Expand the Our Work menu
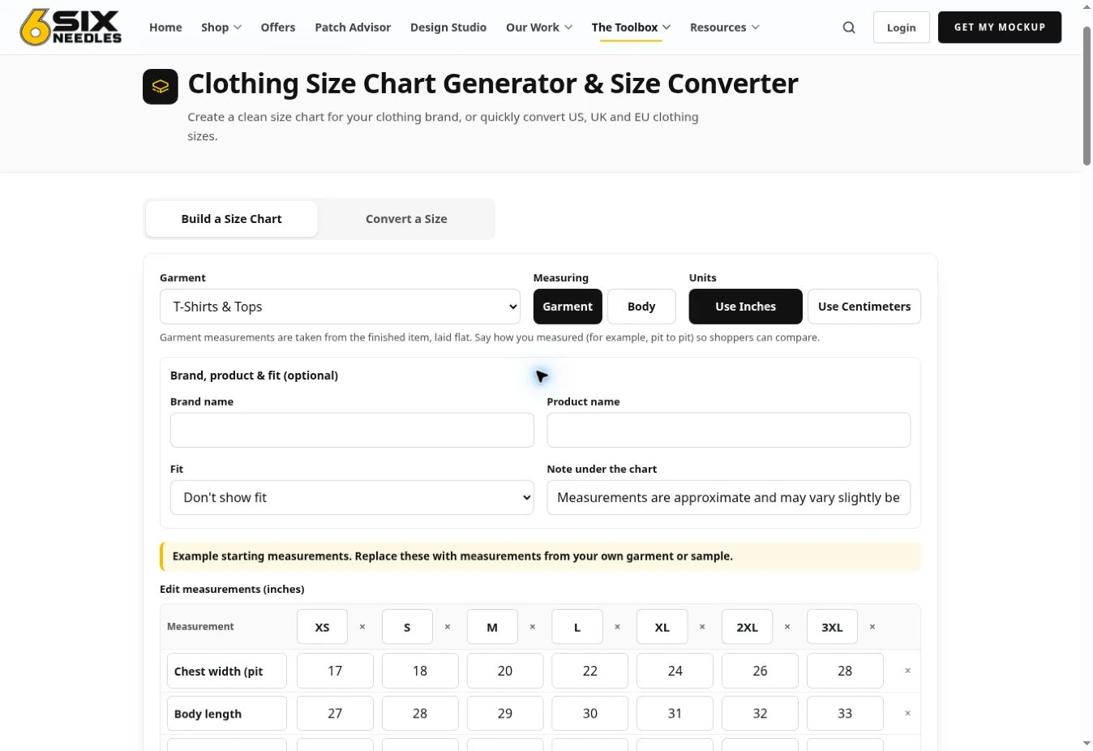The width and height of the screenshot is (1093, 751). (x=539, y=28)
